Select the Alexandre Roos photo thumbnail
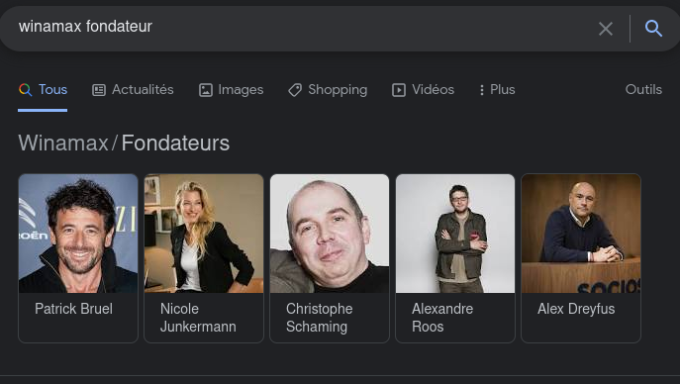This screenshot has height=384, width=680. [x=455, y=234]
